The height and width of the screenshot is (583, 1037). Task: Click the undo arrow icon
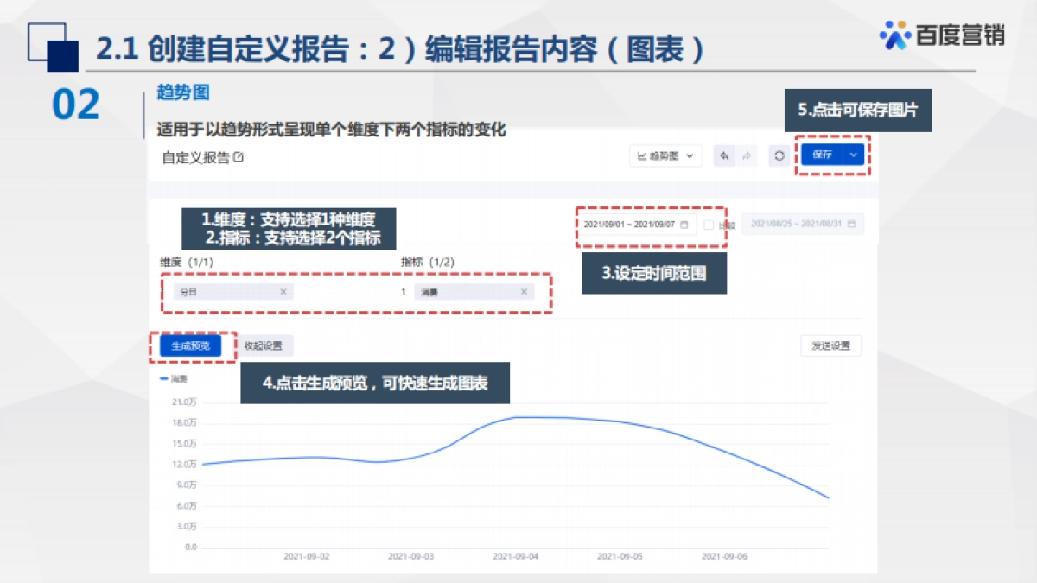(x=724, y=156)
